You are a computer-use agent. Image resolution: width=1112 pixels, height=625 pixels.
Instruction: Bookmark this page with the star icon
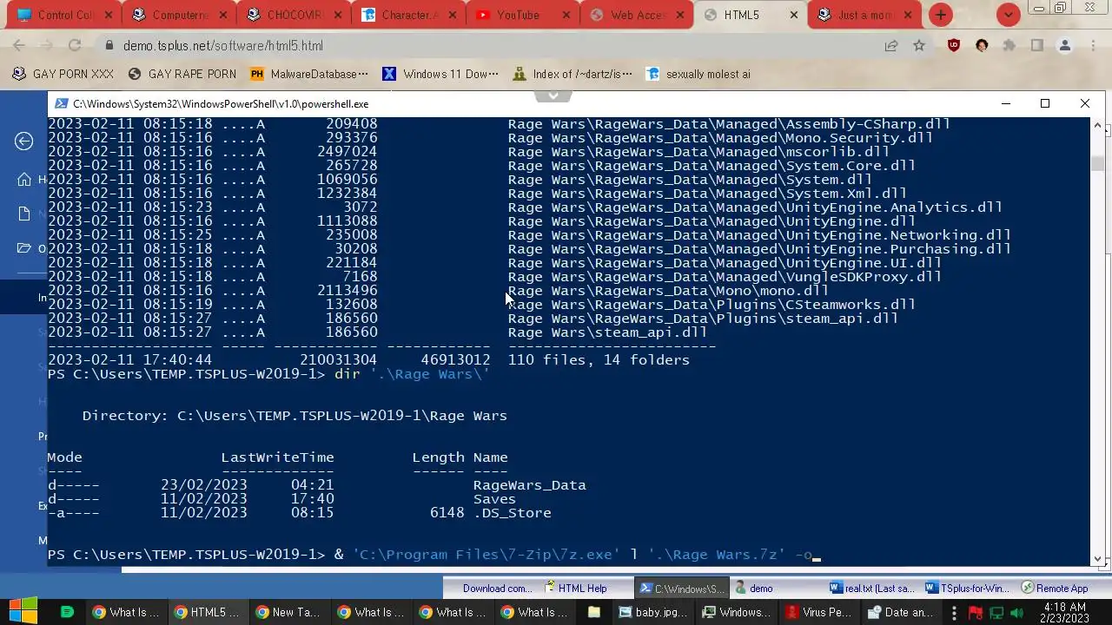919,46
